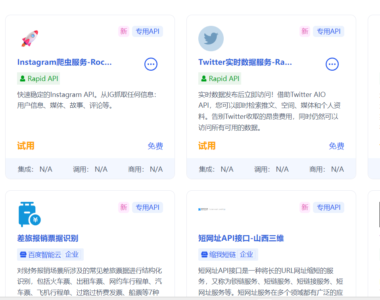
Task: Click 集成: N/A on the Twitter card
Action: [216, 169]
